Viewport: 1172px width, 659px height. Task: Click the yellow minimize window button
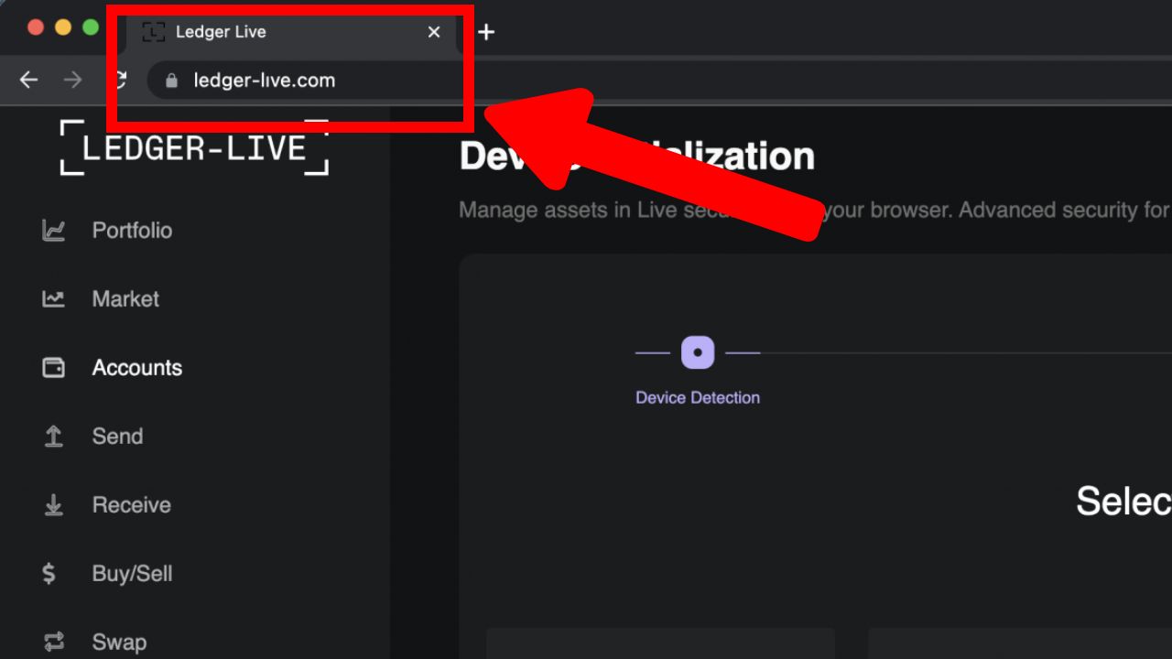tap(63, 27)
